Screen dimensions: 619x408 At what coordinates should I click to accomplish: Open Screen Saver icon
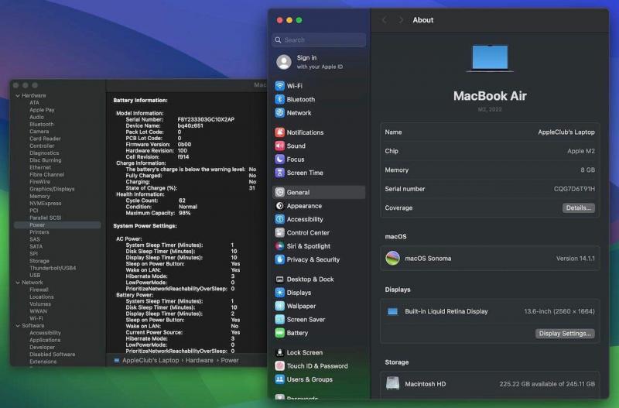pyautogui.click(x=279, y=320)
